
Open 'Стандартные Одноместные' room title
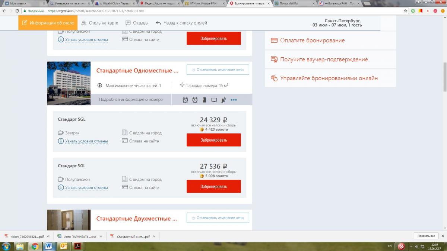pyautogui.click(x=137, y=70)
